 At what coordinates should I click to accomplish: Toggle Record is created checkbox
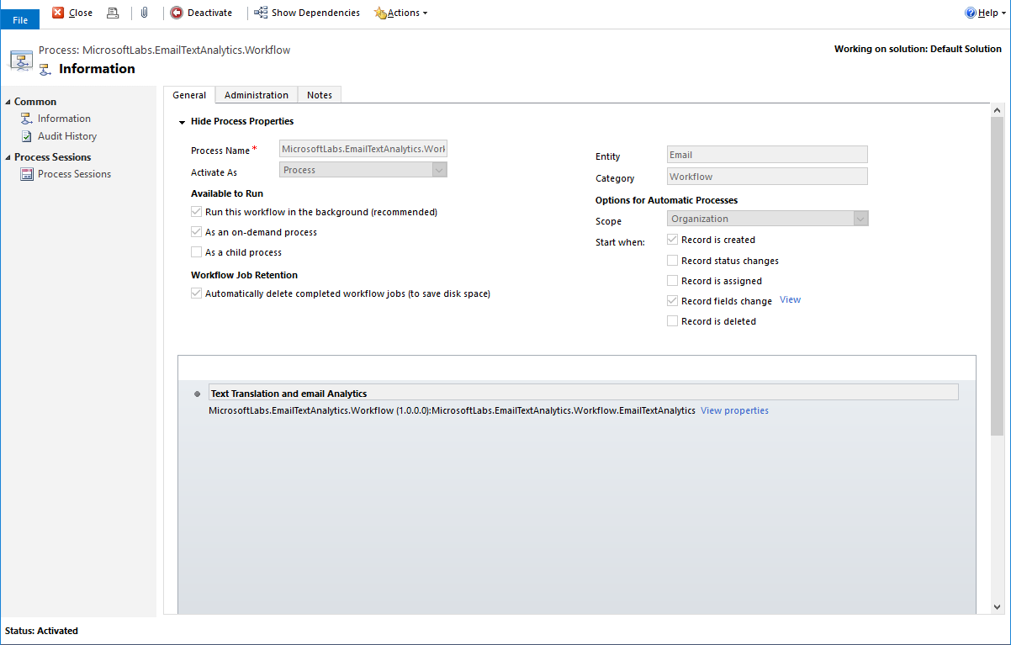pyautogui.click(x=672, y=240)
